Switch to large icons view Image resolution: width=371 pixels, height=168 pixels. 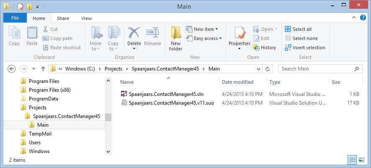[x=361, y=160]
